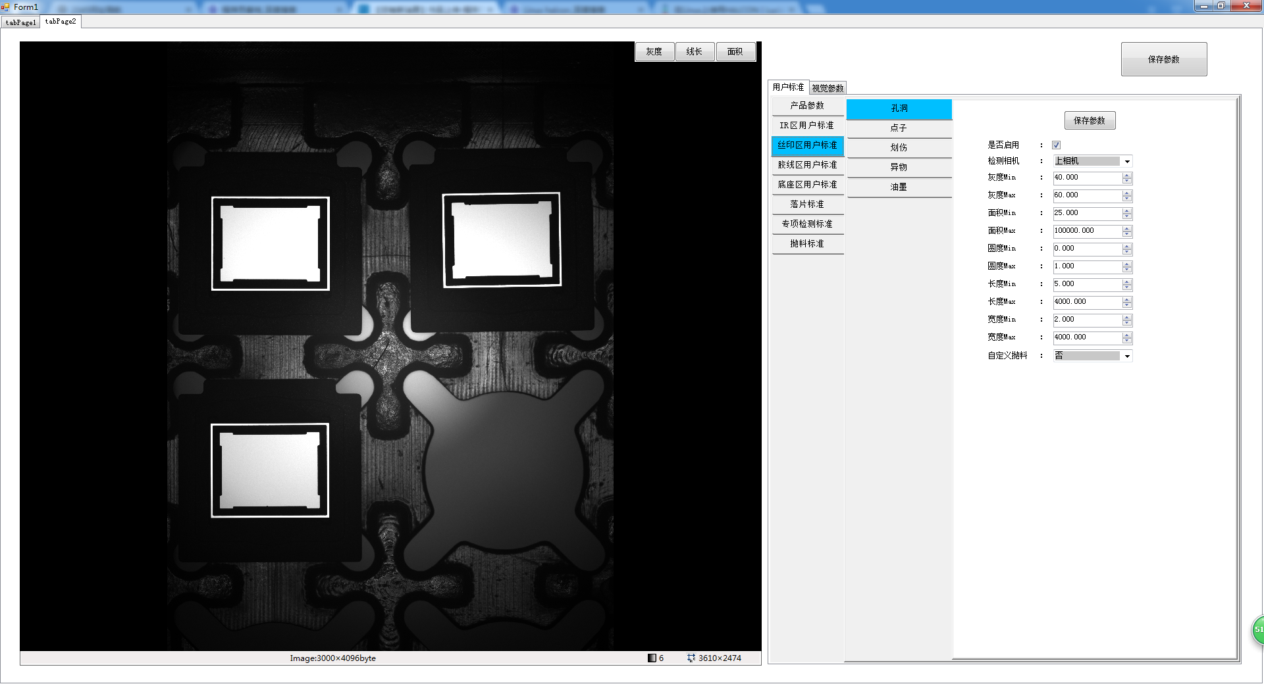Click the 宽度Max value field
The width and height of the screenshot is (1264, 684).
click(1088, 337)
